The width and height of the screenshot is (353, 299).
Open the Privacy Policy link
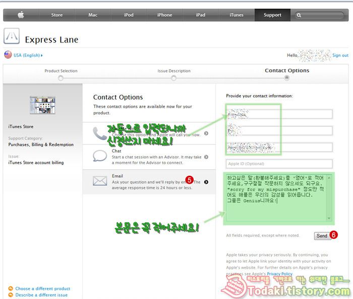[279, 274]
